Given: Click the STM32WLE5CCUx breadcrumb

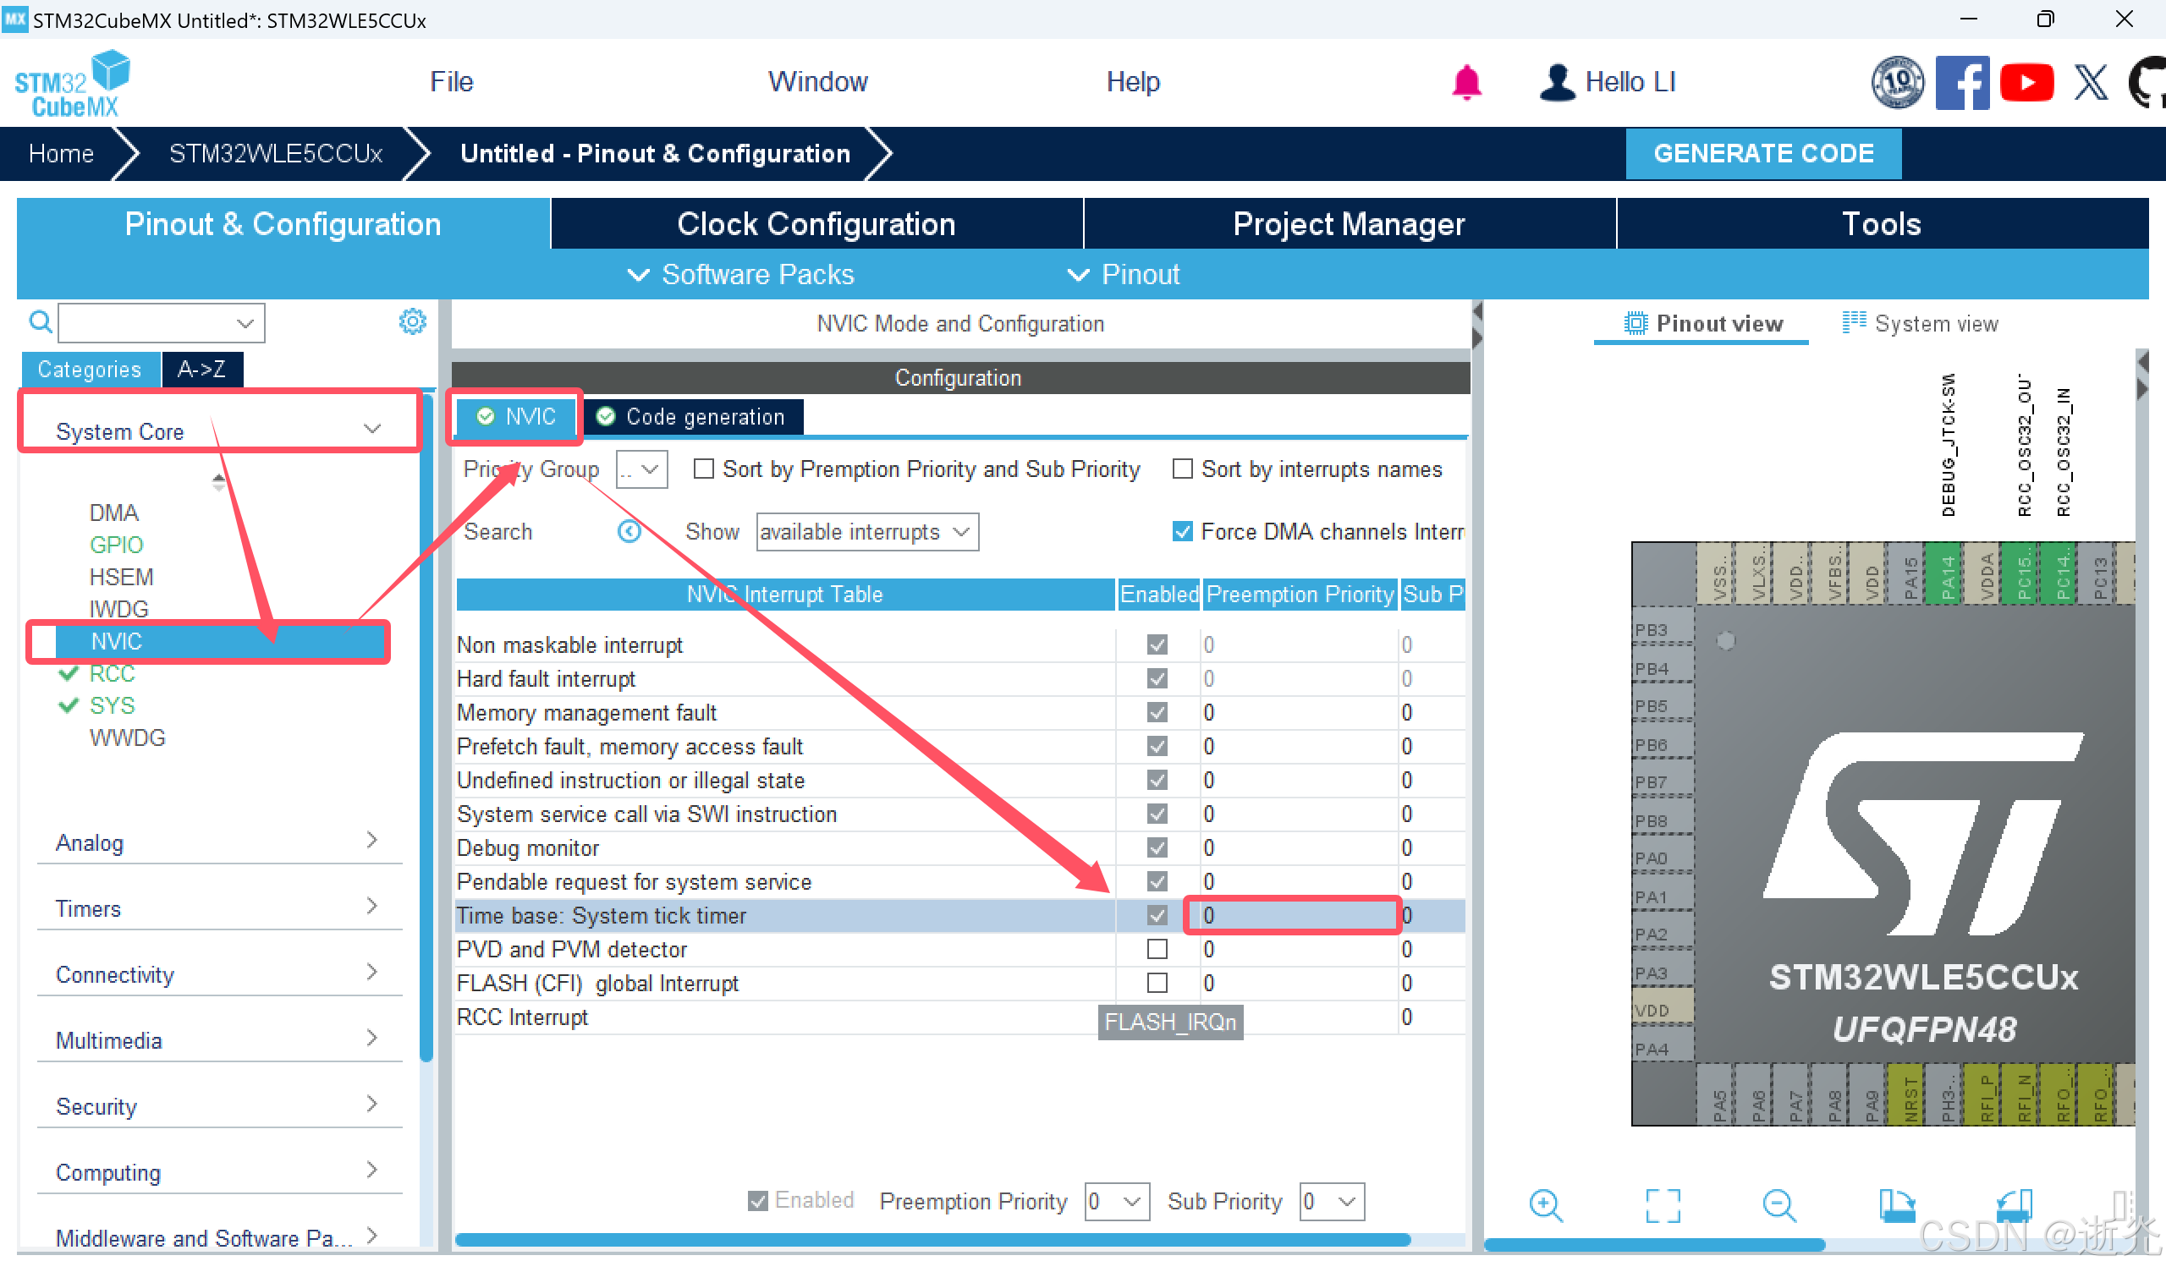Looking at the screenshot, I should [275, 153].
